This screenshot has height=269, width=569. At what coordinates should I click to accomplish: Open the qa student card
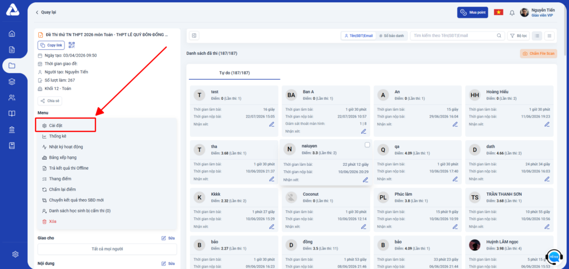pyautogui.click(x=418, y=162)
